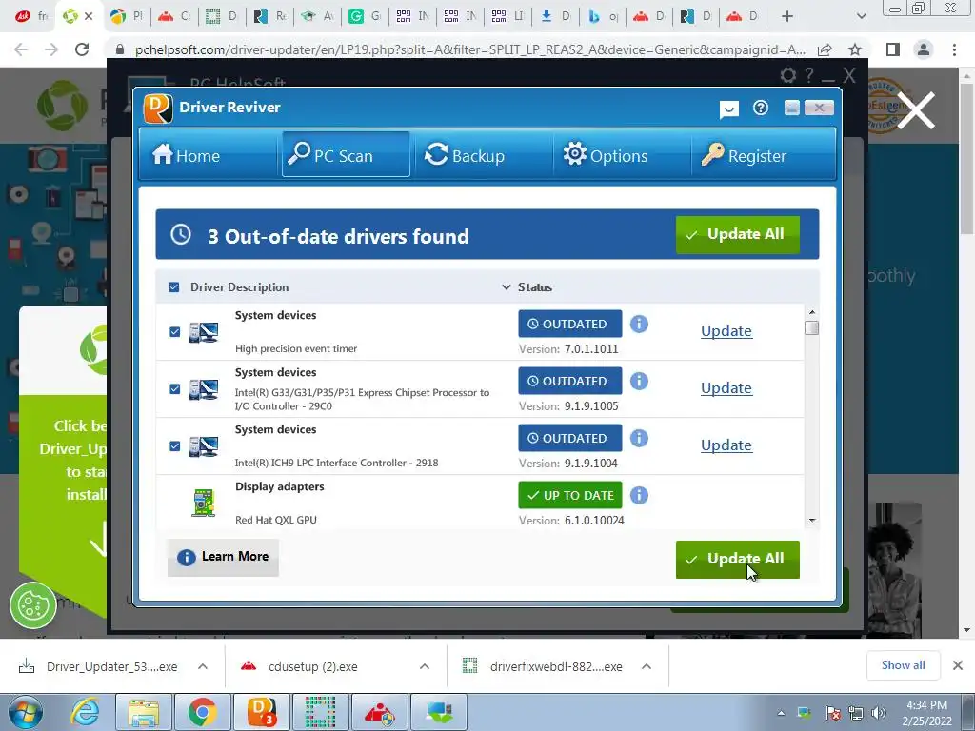Viewport: 975px width, 731px height.
Task: Close the active Chrome tab
Action: pos(89,17)
